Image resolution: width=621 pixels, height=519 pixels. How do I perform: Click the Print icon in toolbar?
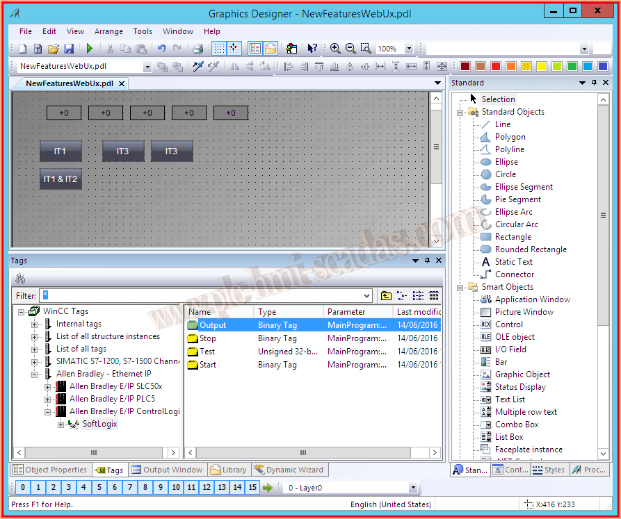click(197, 49)
